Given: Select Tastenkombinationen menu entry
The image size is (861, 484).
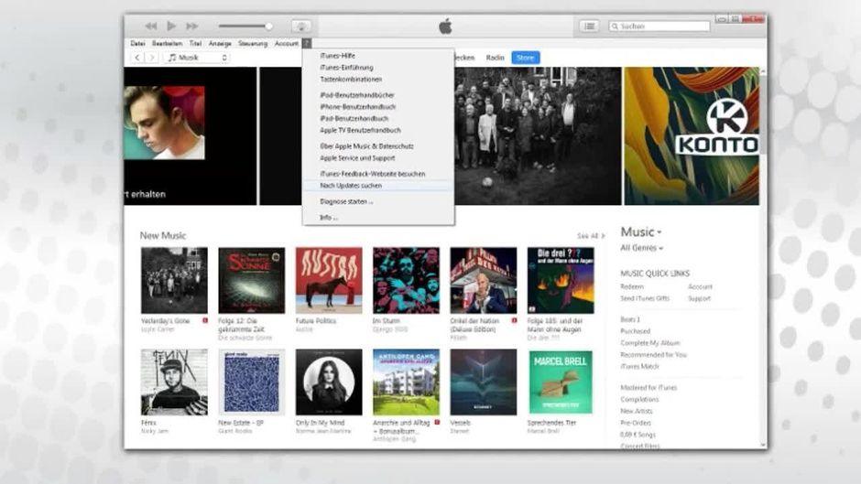Looking at the screenshot, I should (351, 79).
